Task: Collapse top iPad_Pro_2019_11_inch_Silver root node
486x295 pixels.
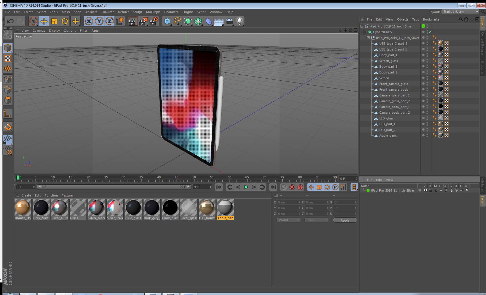Action: pos(362,26)
